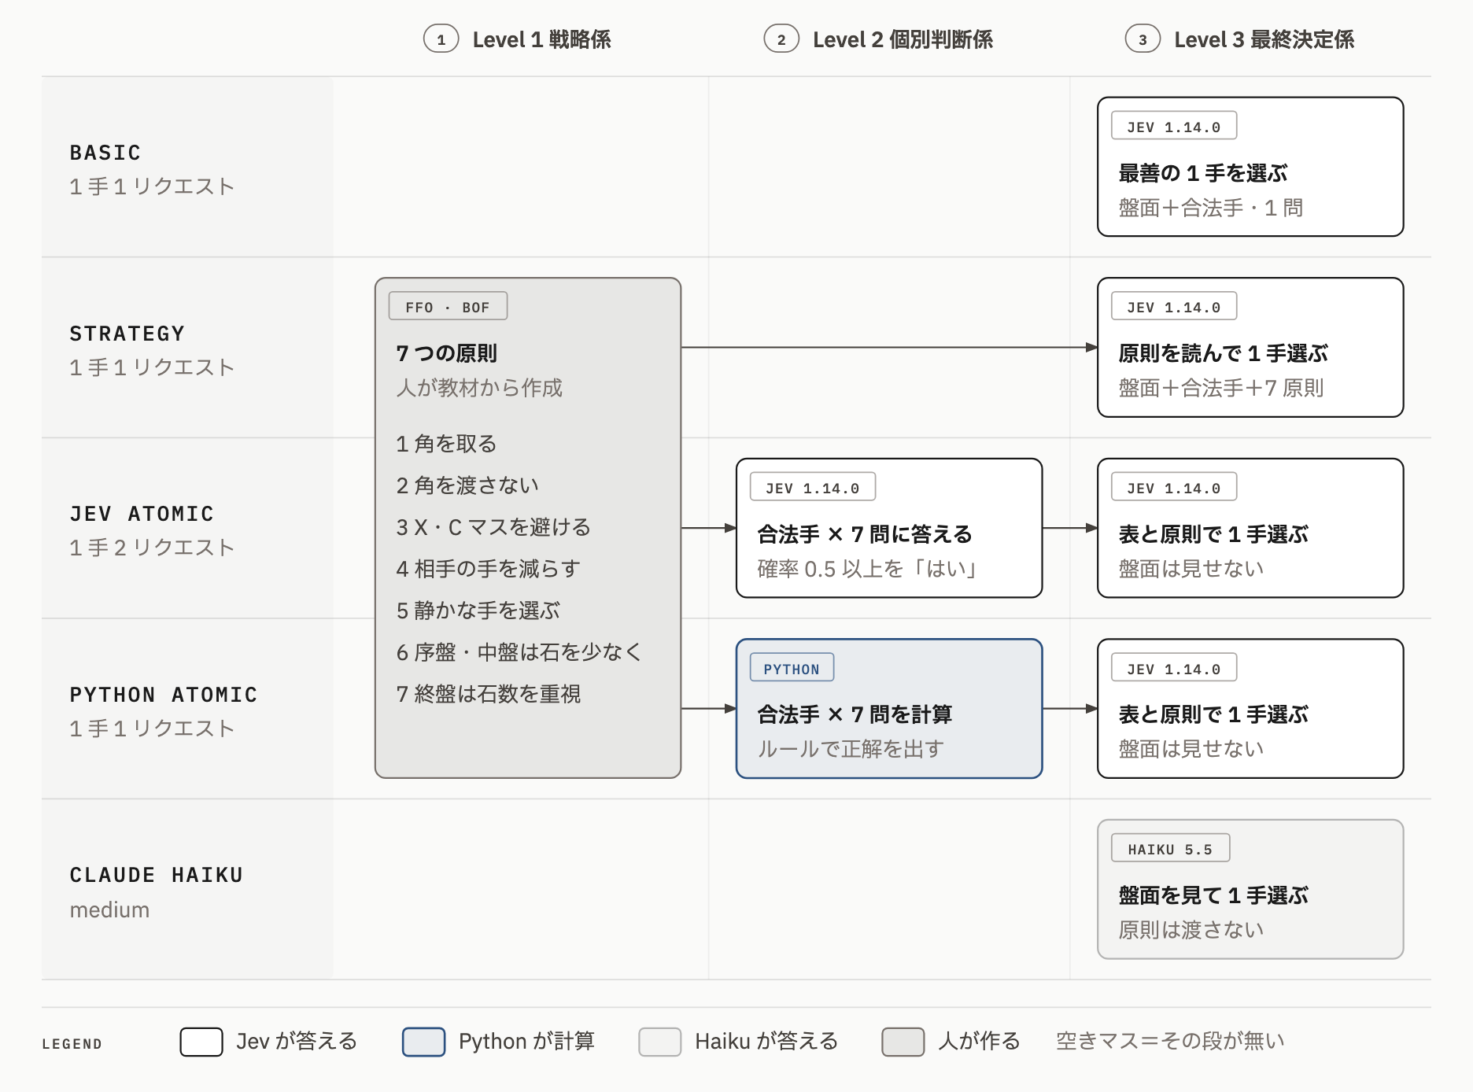
Task: Click the circled number 3 badge
Action: (1143, 39)
